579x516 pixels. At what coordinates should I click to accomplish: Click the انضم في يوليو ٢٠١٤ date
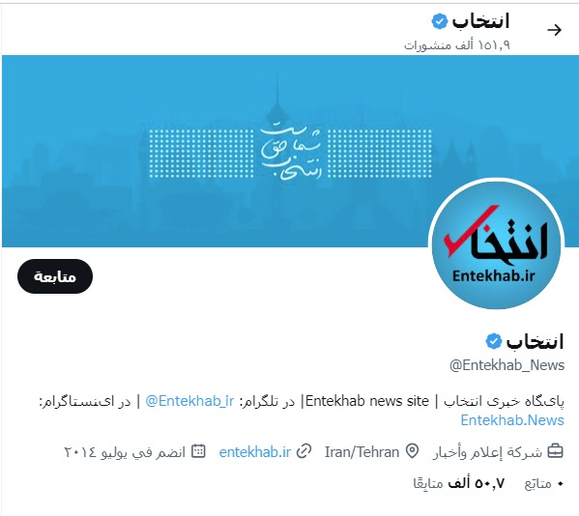[x=125, y=452]
